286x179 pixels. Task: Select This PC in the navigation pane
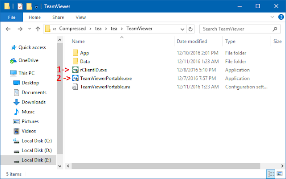[x=26, y=73]
